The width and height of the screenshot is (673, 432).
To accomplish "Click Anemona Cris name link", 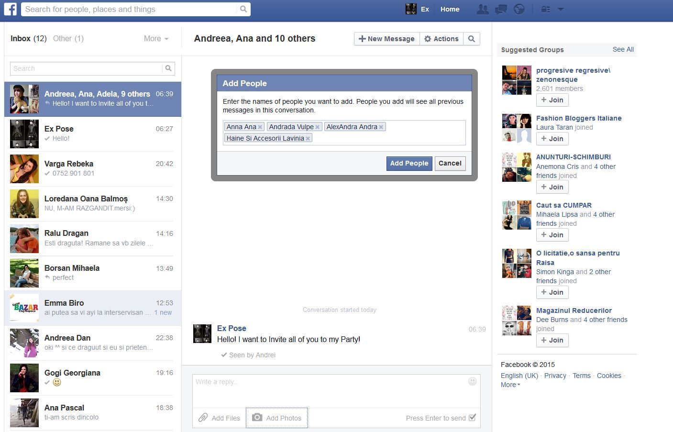I will pos(557,166).
